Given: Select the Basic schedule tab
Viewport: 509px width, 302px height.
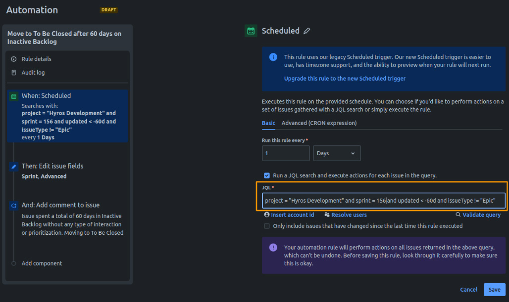Looking at the screenshot, I should tap(268, 123).
